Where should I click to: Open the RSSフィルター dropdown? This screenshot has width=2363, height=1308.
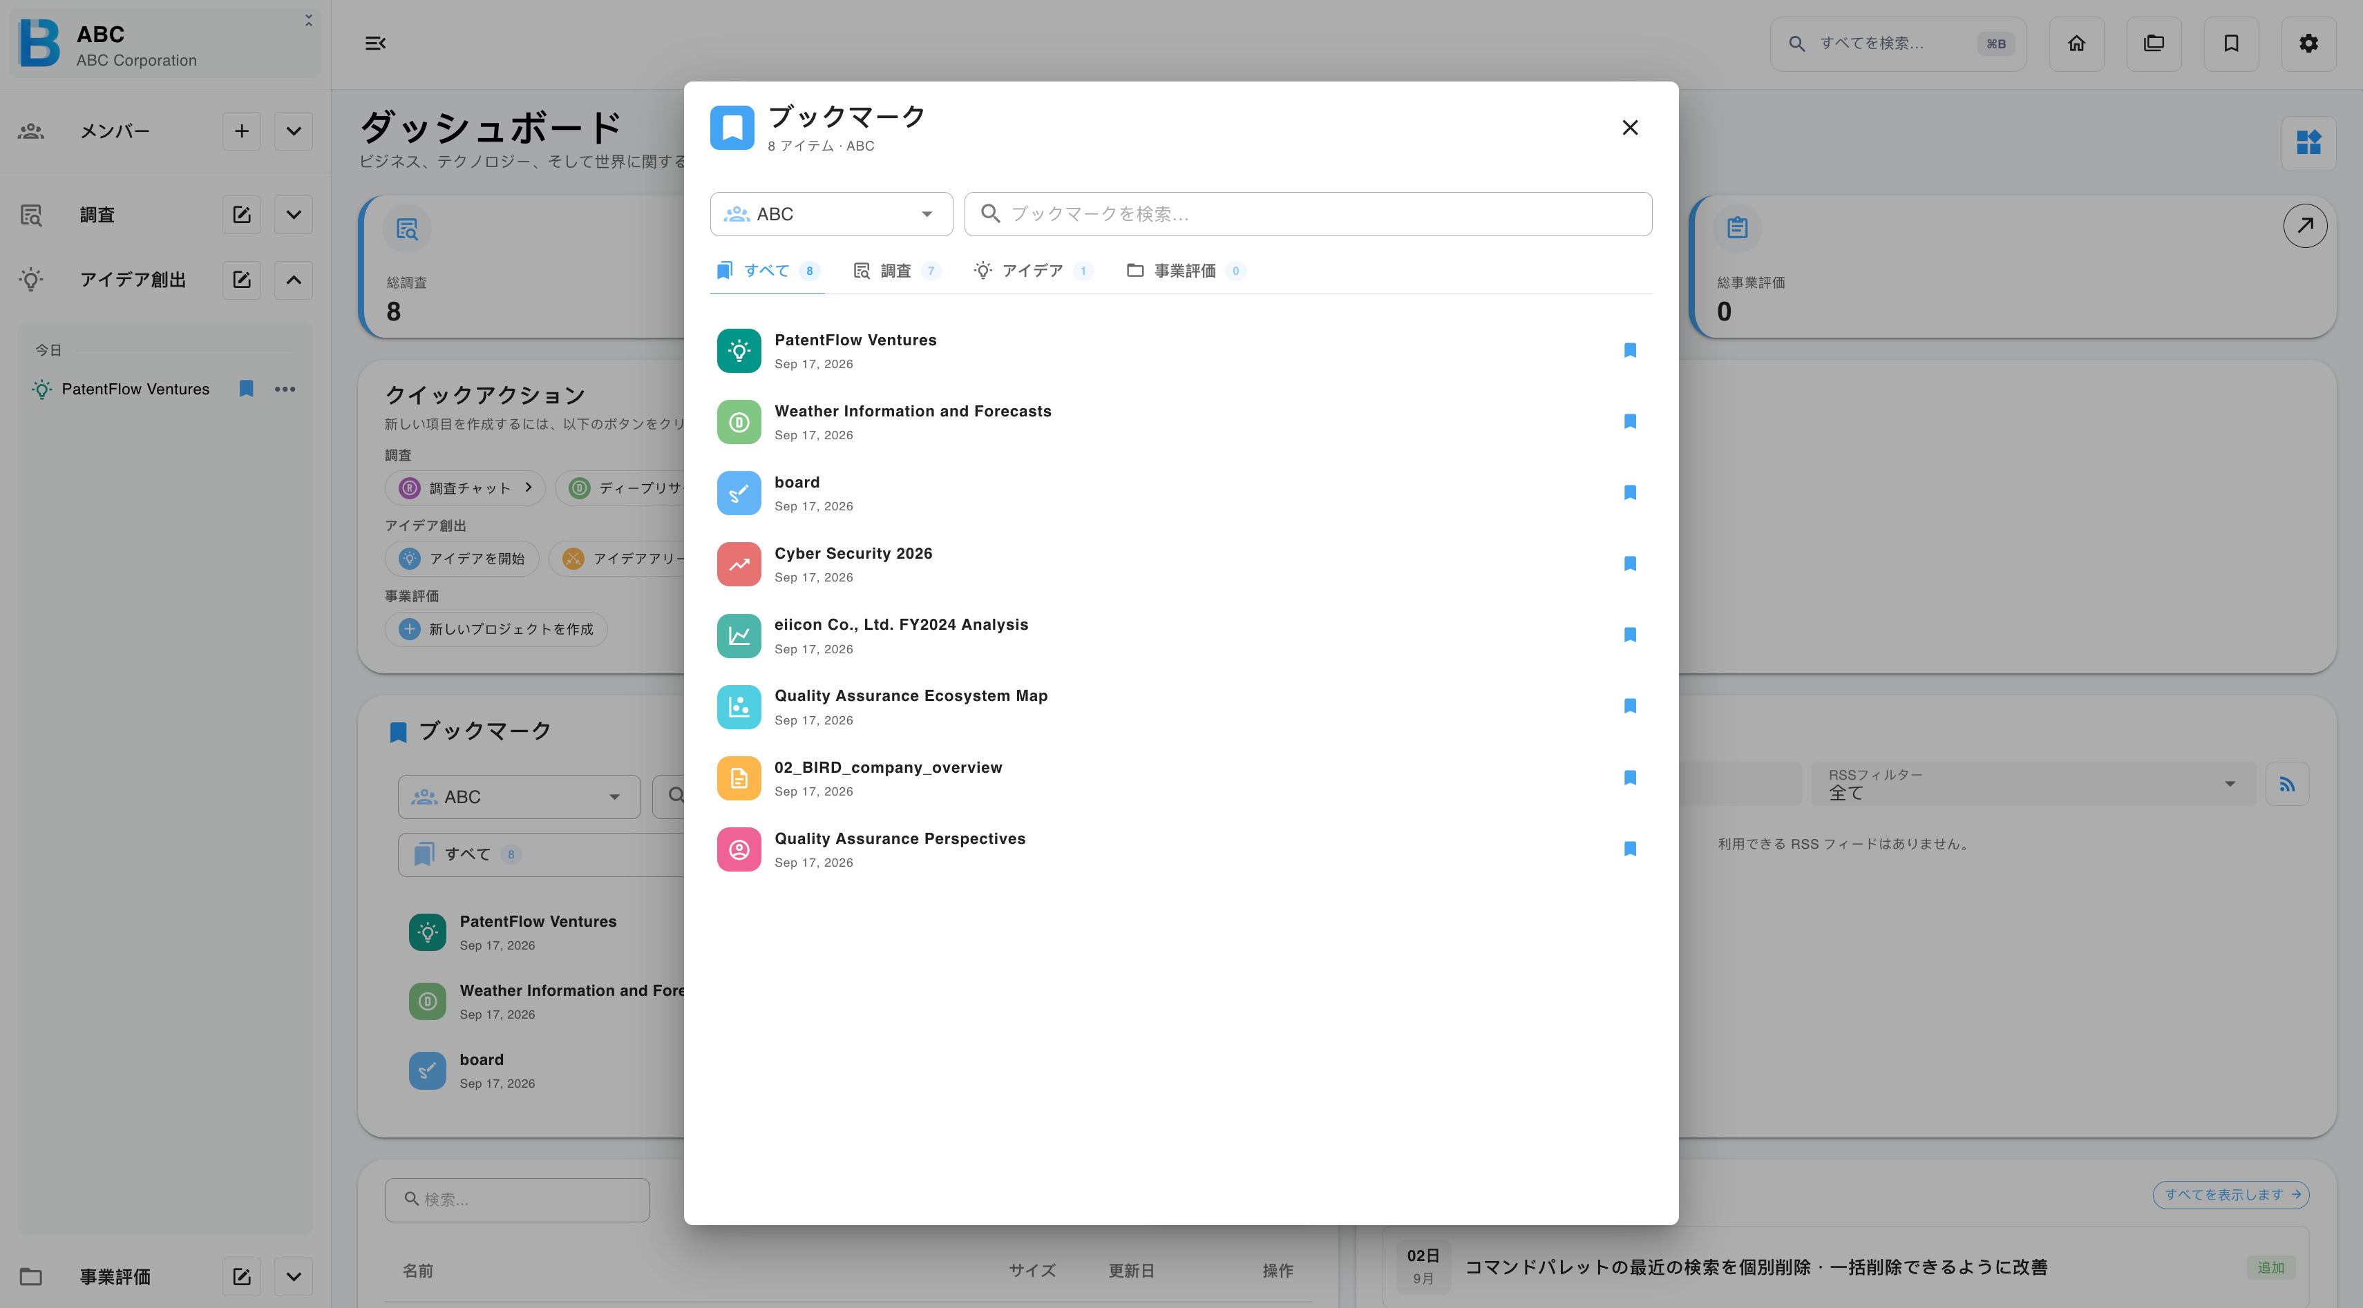[2032, 784]
